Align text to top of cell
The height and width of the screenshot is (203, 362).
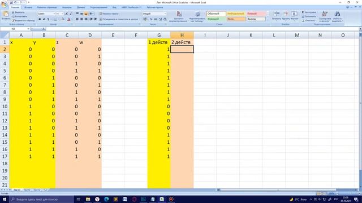(x=77, y=14)
